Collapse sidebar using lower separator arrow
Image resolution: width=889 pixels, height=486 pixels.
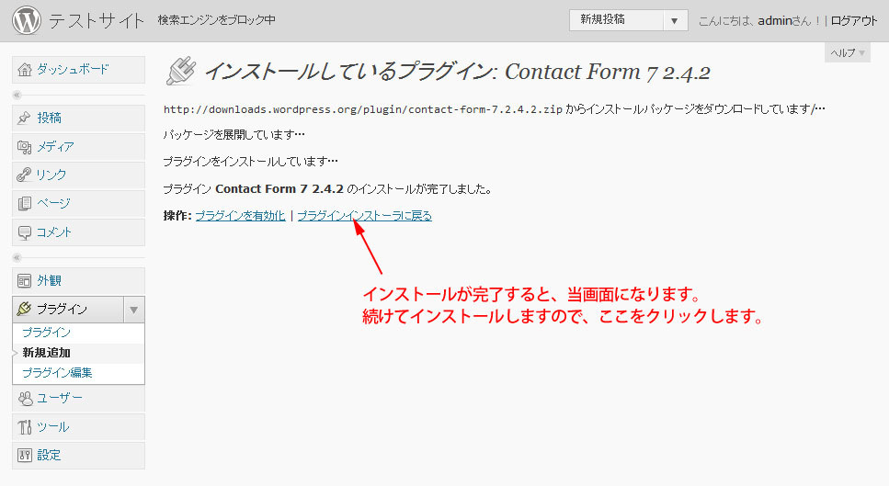pyautogui.click(x=17, y=258)
